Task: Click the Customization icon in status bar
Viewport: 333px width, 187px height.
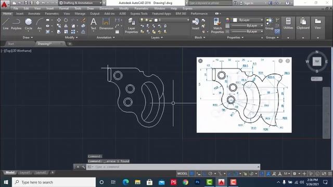Action: tap(330, 173)
